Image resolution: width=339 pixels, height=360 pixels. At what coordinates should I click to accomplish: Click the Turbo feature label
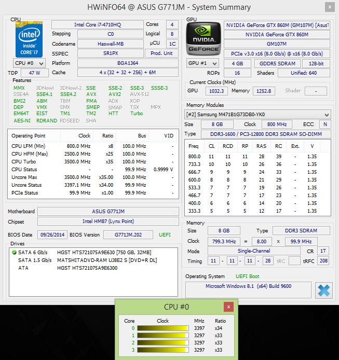137,114
